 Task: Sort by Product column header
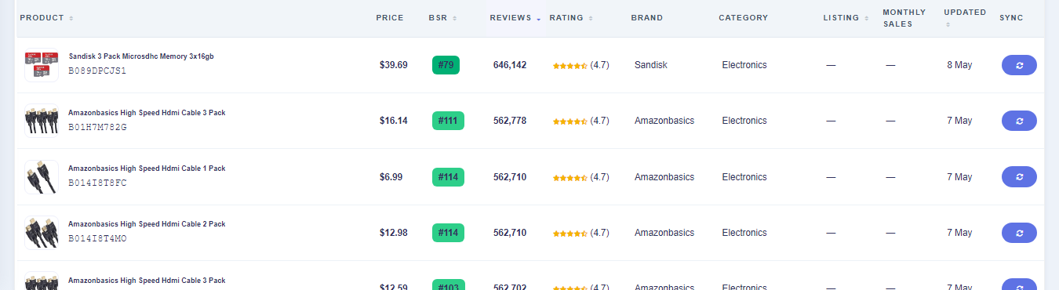coord(46,18)
